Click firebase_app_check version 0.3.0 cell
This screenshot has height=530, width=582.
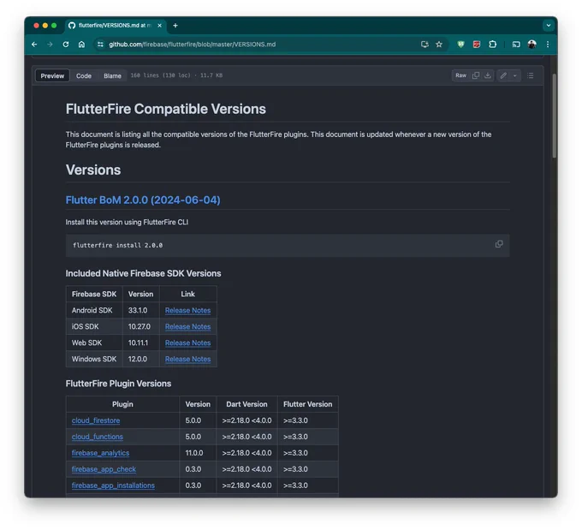pos(198,469)
